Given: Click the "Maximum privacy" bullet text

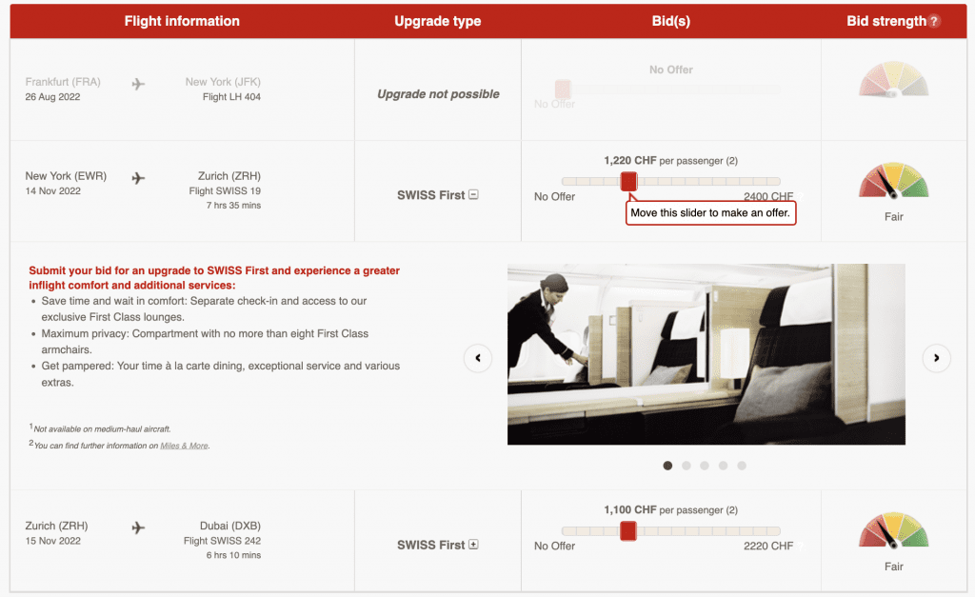Looking at the screenshot, I should tap(205, 342).
